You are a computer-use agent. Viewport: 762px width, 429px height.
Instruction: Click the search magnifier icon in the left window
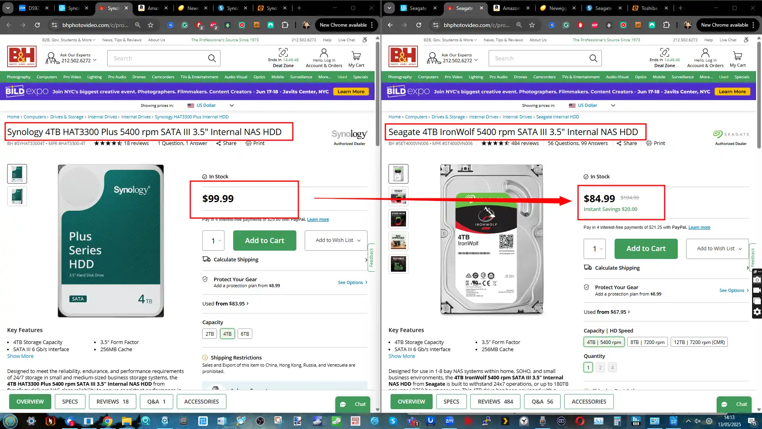[x=212, y=58]
